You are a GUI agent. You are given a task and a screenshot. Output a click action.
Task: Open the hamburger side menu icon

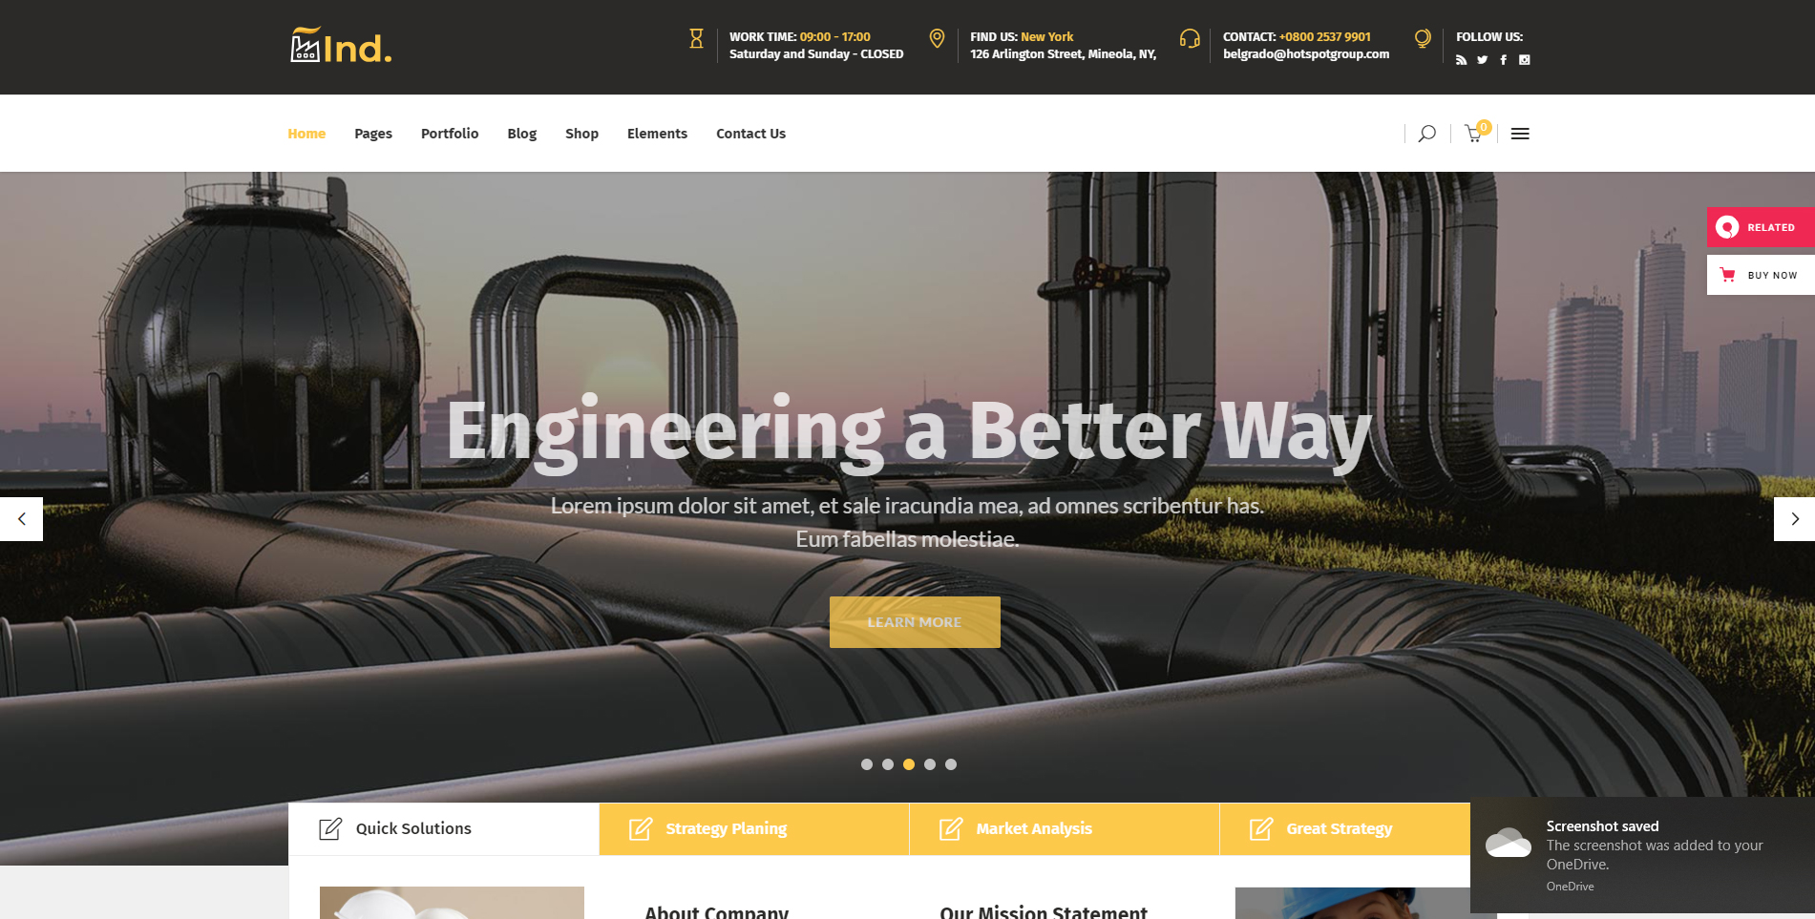pos(1520,134)
